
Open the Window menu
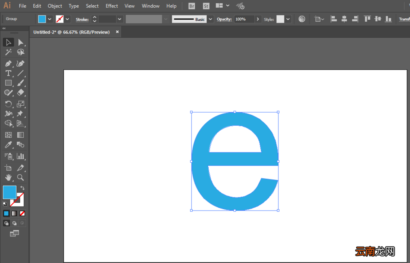click(150, 6)
